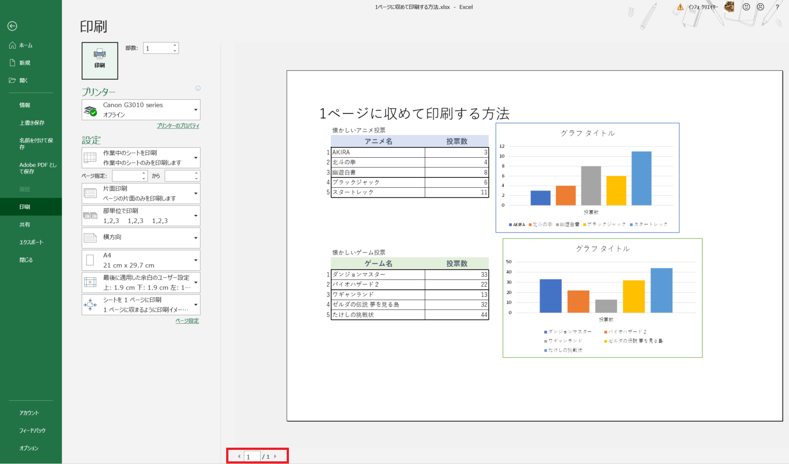This screenshot has width=789, height=464.
Task: Open the Canon G3010 printer dropdown
Action: (x=141, y=110)
